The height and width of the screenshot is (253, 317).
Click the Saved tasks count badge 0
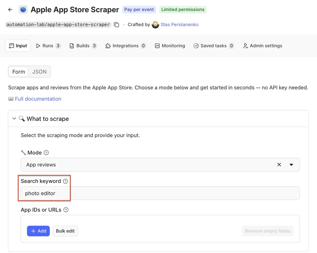click(x=231, y=46)
